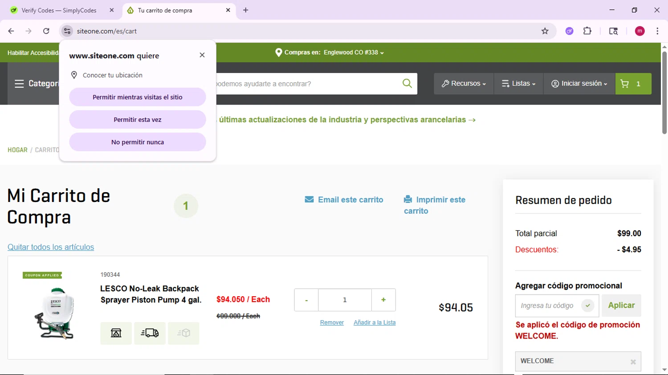Click Imprimir este carrito link

pos(435,205)
